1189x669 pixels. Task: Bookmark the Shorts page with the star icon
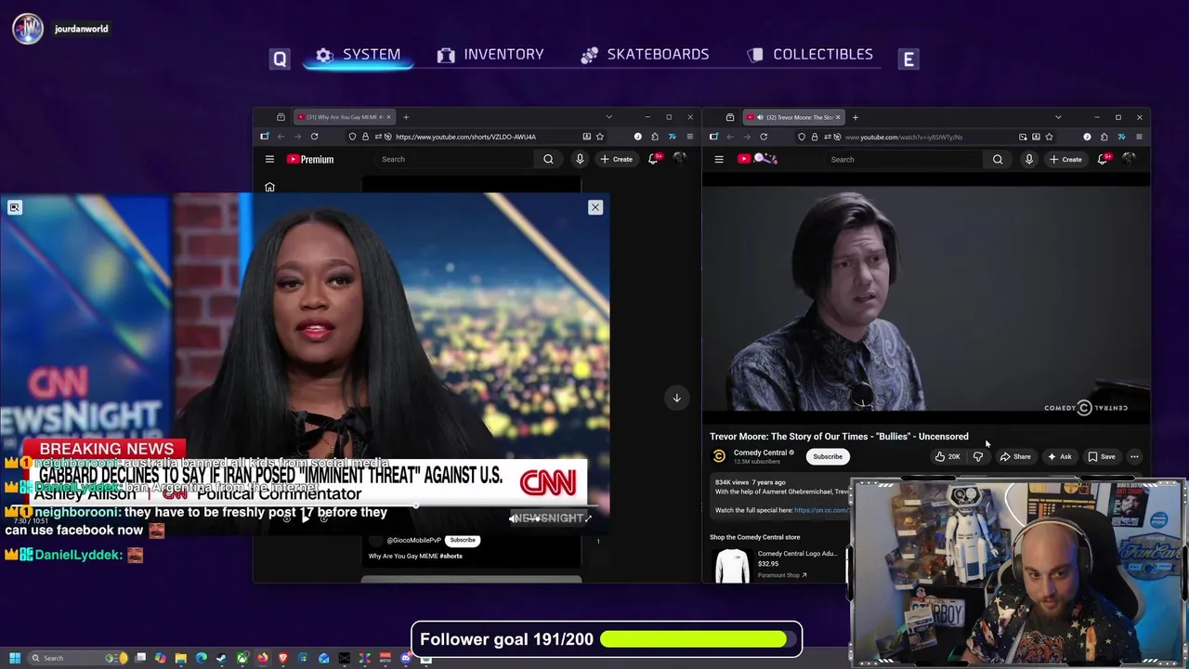[599, 137]
